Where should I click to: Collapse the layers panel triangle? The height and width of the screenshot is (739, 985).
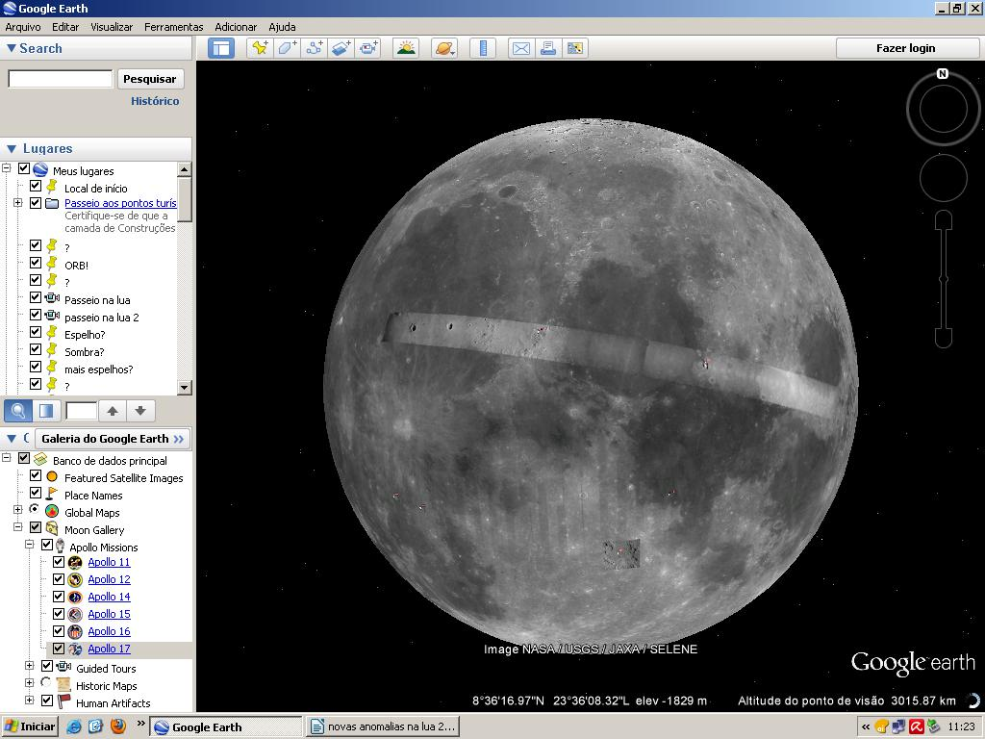(x=11, y=439)
